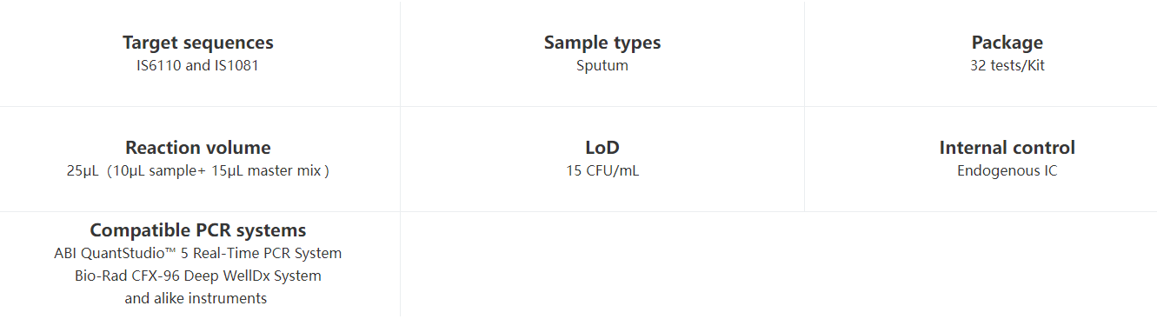Select the Endogenous IC text
Screen dimensions: 1157x319
(1007, 171)
